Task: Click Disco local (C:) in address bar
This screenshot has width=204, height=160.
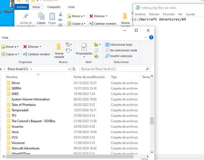Action: pos(18,69)
